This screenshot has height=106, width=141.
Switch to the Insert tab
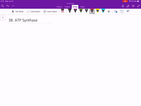pyautogui.click(x=67, y=7)
